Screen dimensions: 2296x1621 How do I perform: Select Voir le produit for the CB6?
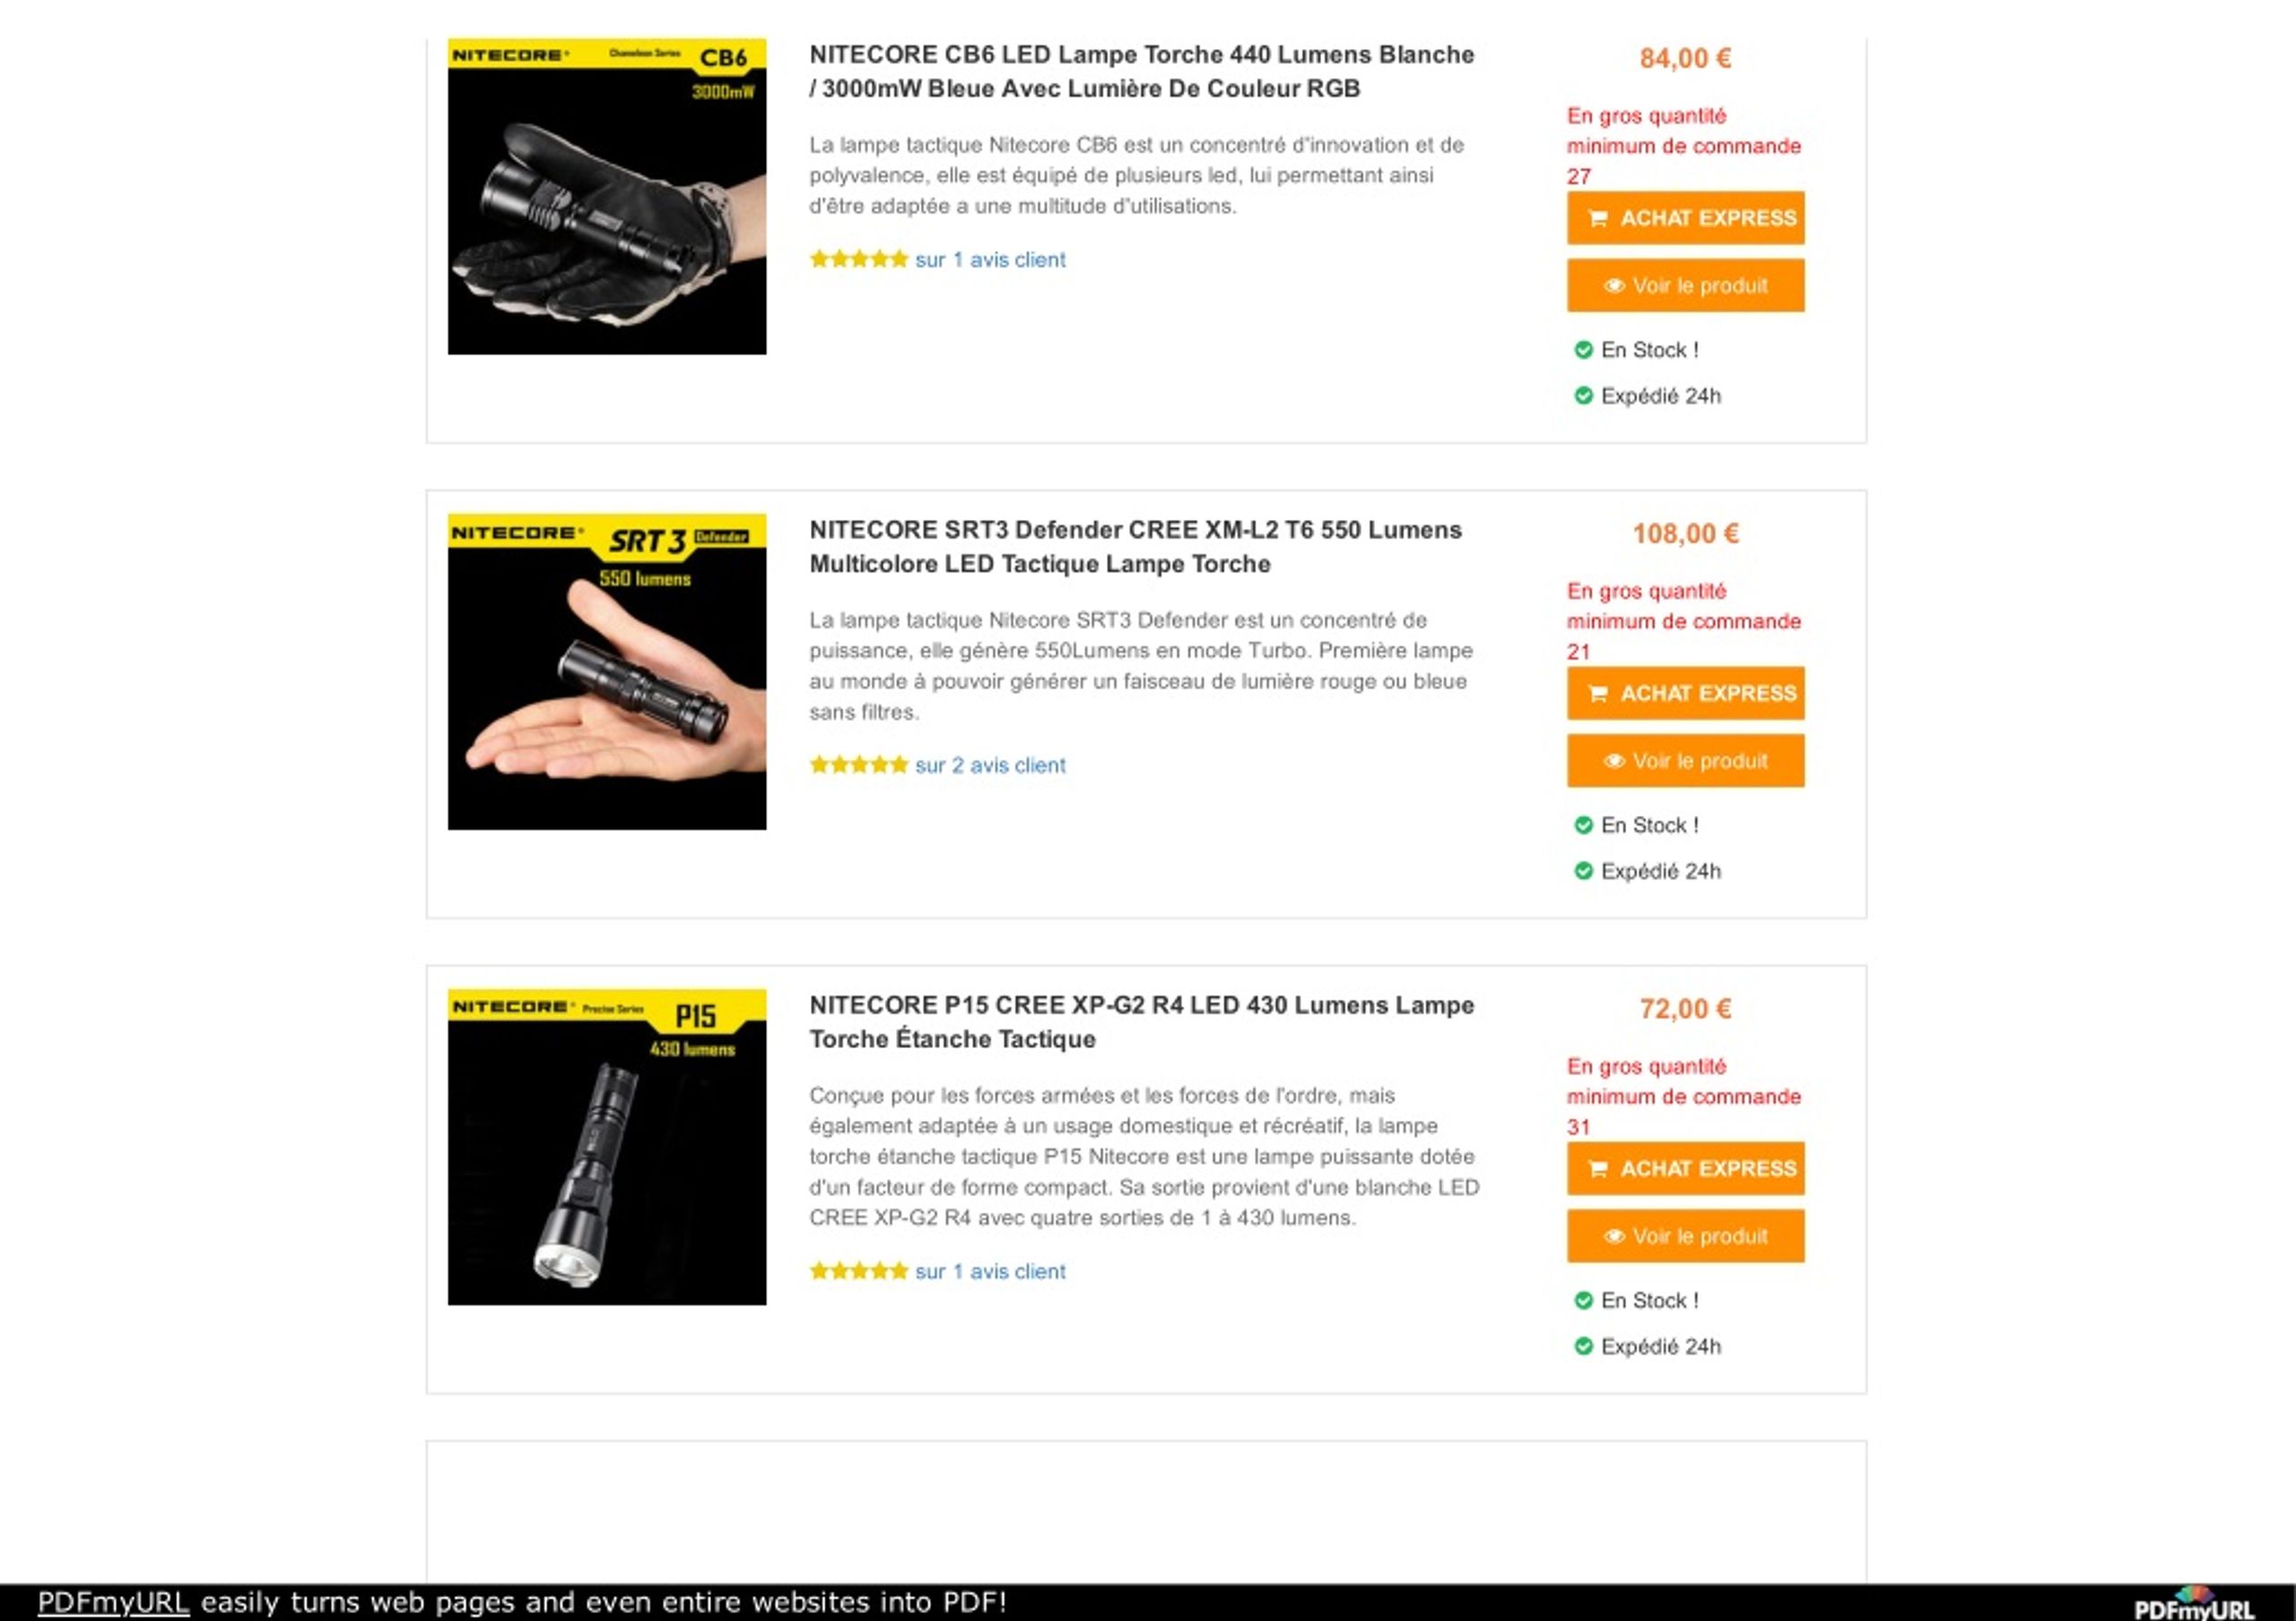pos(1686,286)
